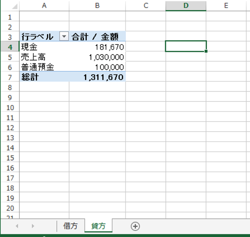The image size is (250, 237).
Task: Select the 現金 cell
Action: pos(44,46)
